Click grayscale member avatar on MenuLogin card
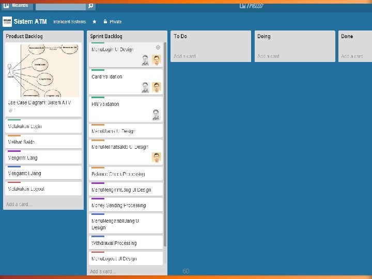 click(145, 60)
